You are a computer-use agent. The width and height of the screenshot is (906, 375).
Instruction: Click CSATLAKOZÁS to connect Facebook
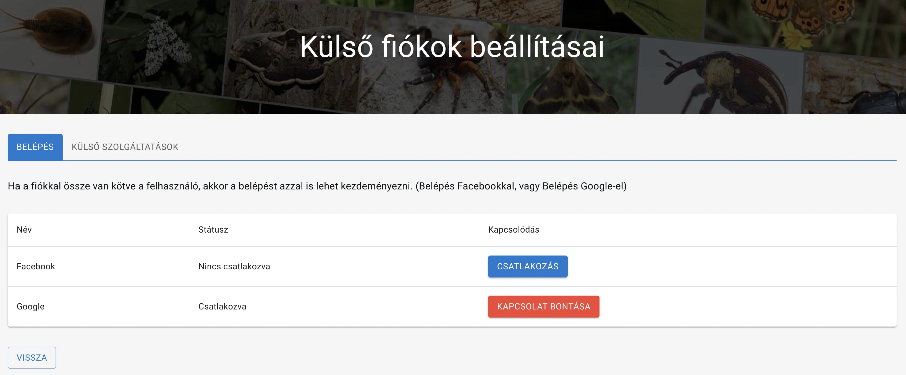[x=527, y=266]
